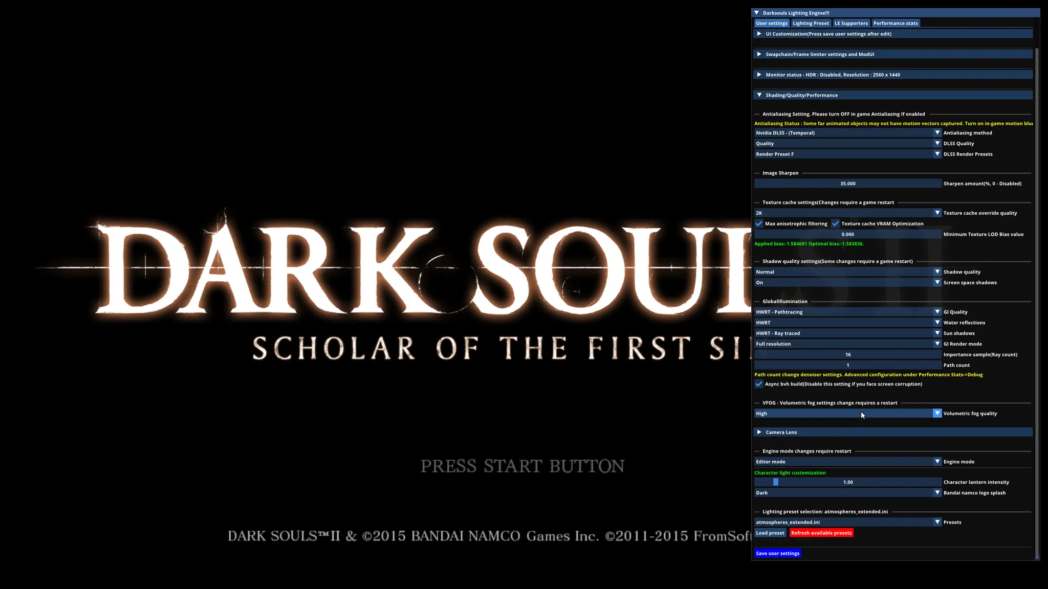Expand the Monitor status section arrow
The height and width of the screenshot is (589, 1048).
759,75
